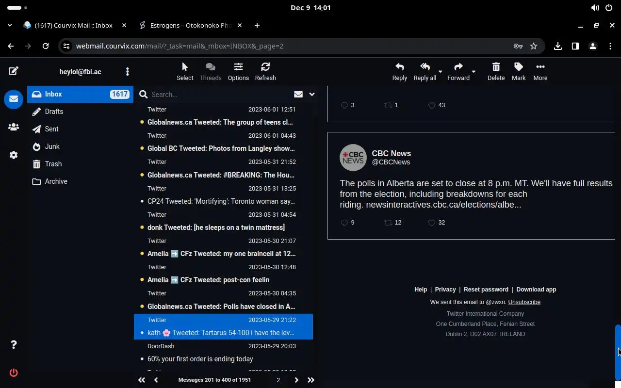Go to last page of messages
The image size is (621, 388).
tap(311, 380)
